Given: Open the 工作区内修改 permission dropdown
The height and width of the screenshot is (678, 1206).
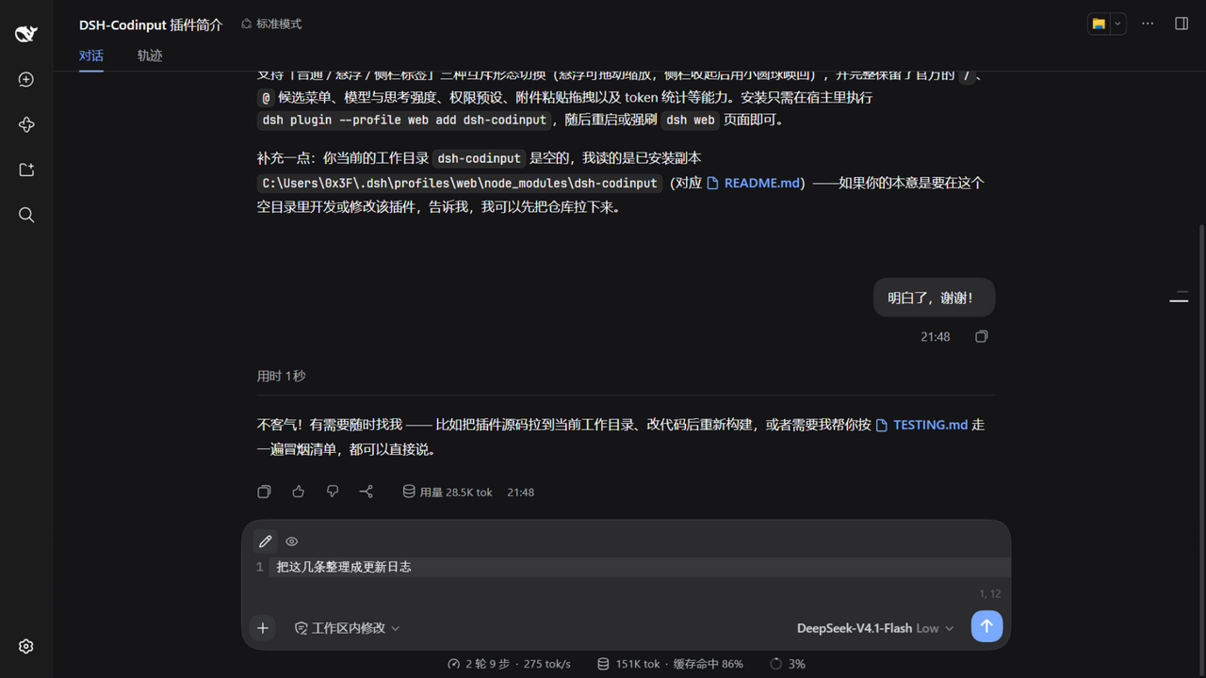Looking at the screenshot, I should click(x=347, y=628).
